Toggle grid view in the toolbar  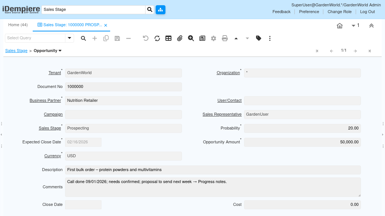point(168,38)
